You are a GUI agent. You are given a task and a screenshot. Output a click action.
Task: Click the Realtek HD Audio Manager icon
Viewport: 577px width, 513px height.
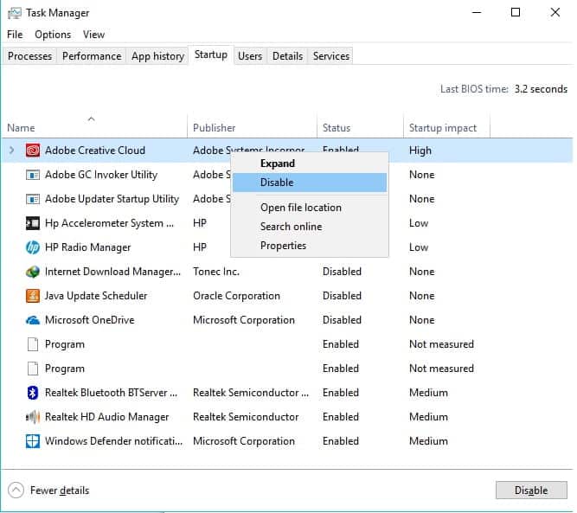(33, 417)
